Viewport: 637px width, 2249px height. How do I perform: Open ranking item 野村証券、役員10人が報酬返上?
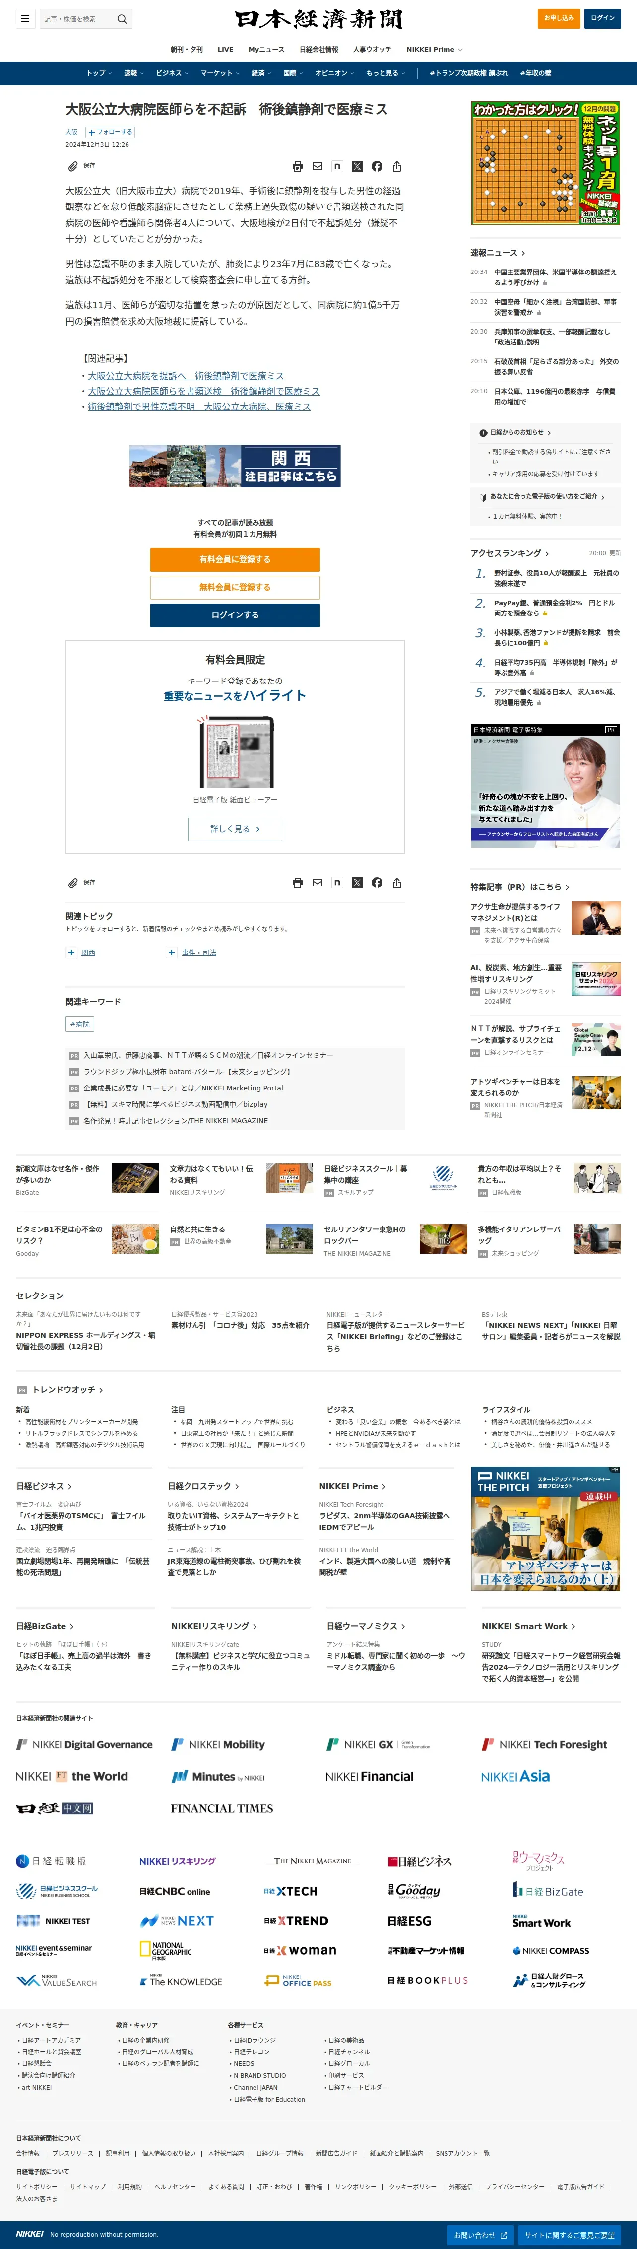tap(557, 578)
